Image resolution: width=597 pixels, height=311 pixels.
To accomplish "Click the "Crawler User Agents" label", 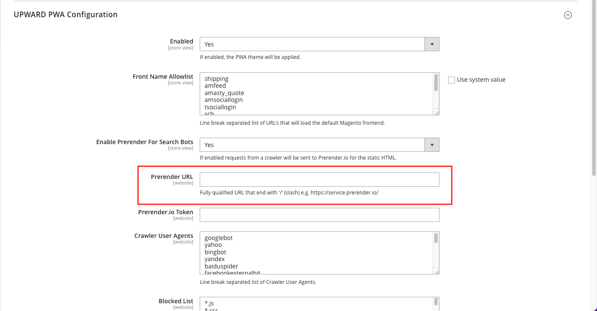I will [164, 236].
